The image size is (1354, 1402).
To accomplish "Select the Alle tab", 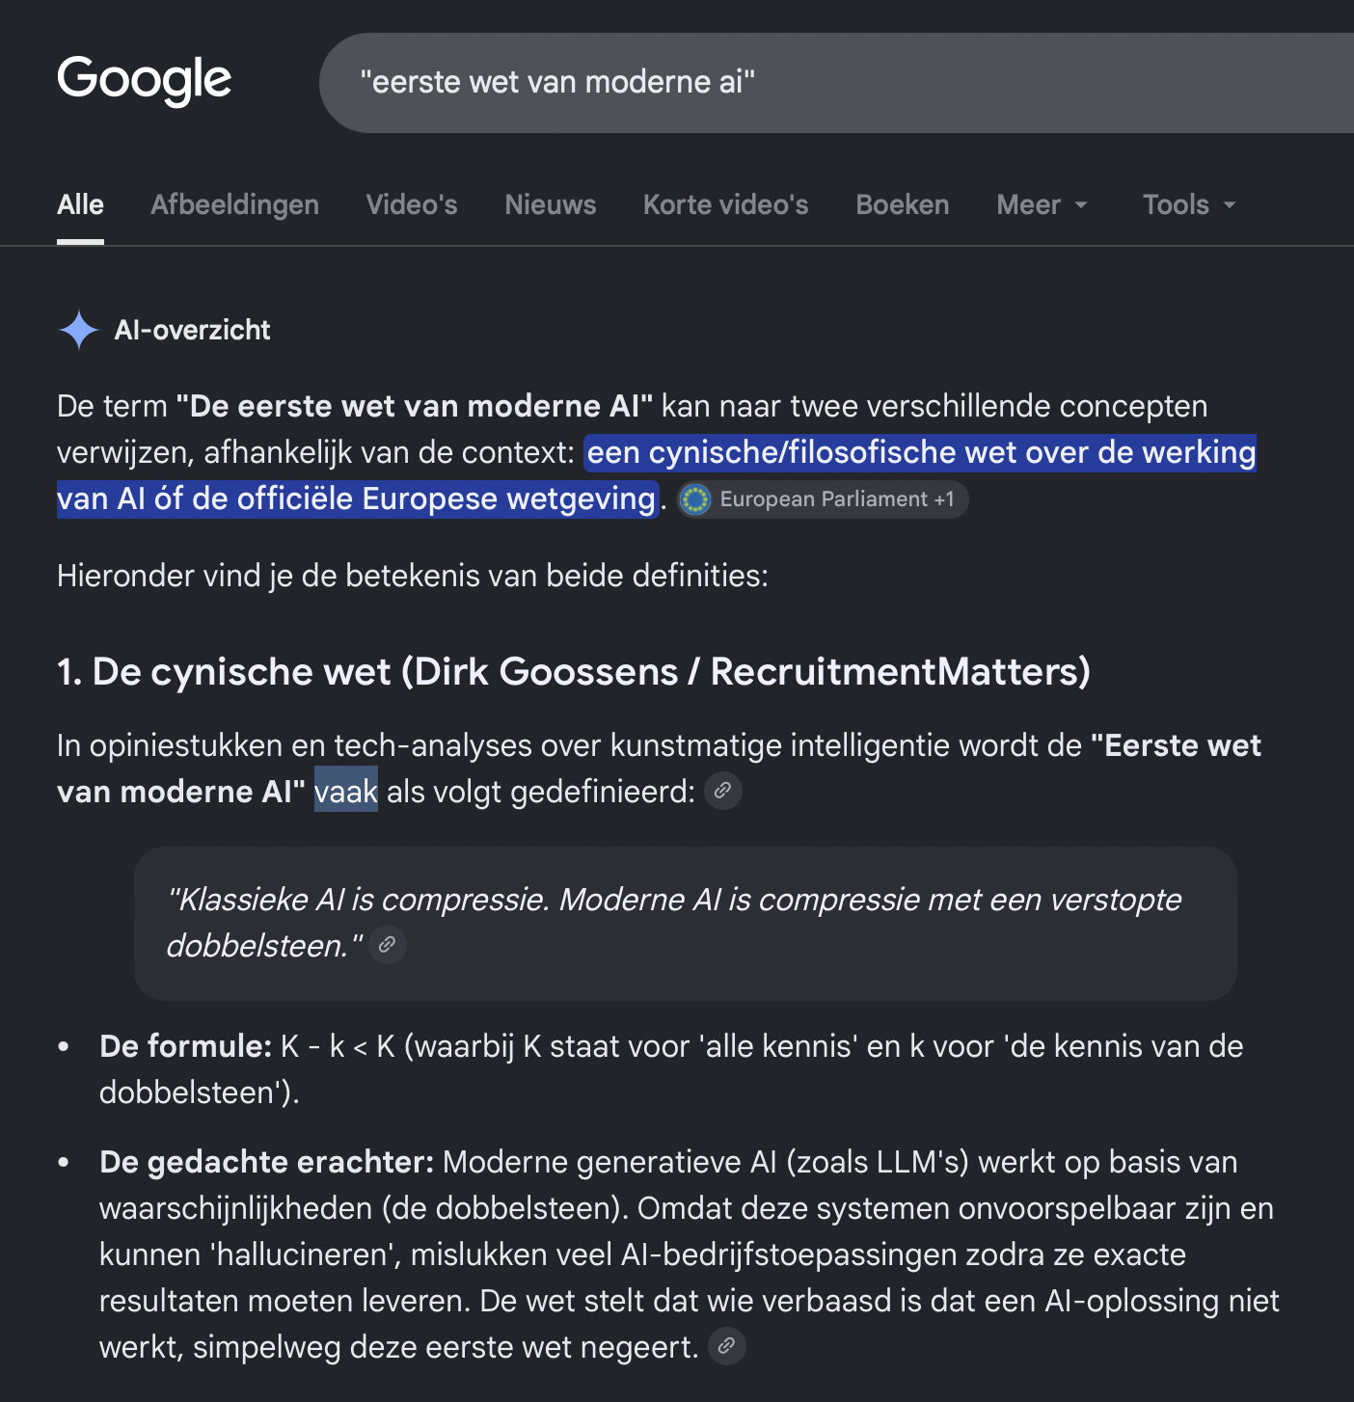I will [x=80, y=204].
